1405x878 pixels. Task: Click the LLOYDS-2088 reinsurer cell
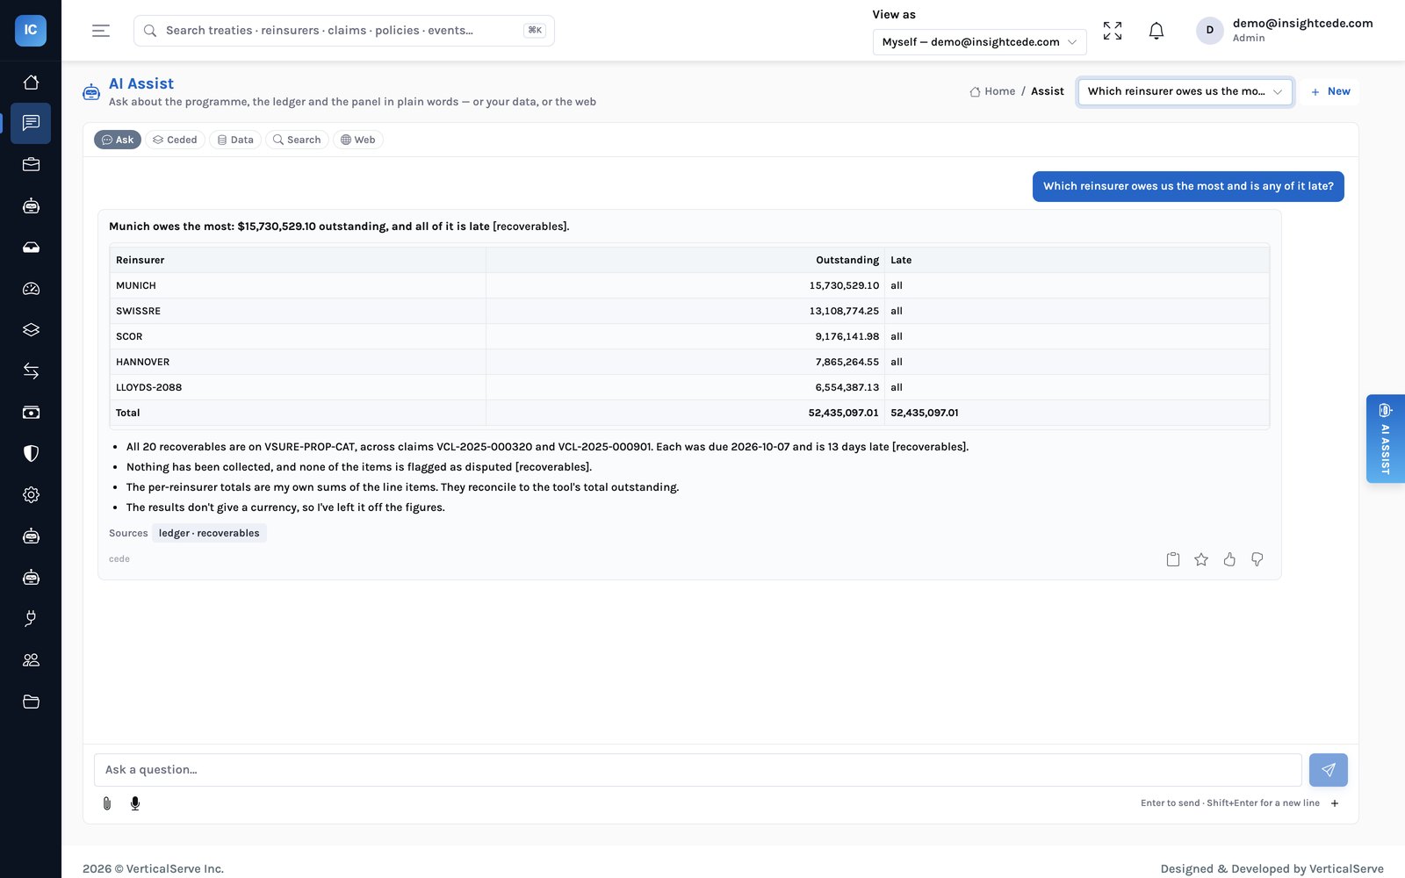click(x=298, y=387)
